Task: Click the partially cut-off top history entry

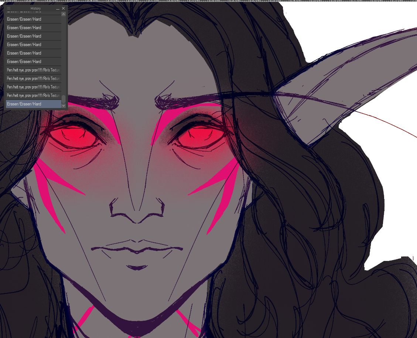Action: click(x=33, y=13)
